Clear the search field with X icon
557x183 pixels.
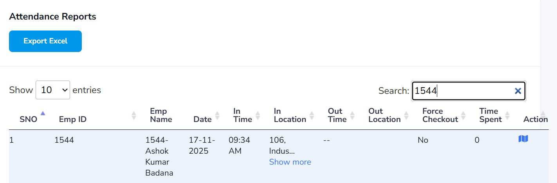point(517,91)
